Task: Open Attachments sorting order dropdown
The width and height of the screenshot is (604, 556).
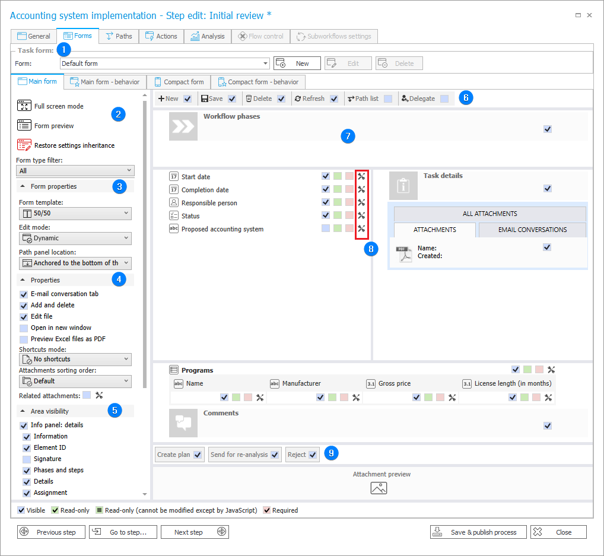Action: coord(75,381)
